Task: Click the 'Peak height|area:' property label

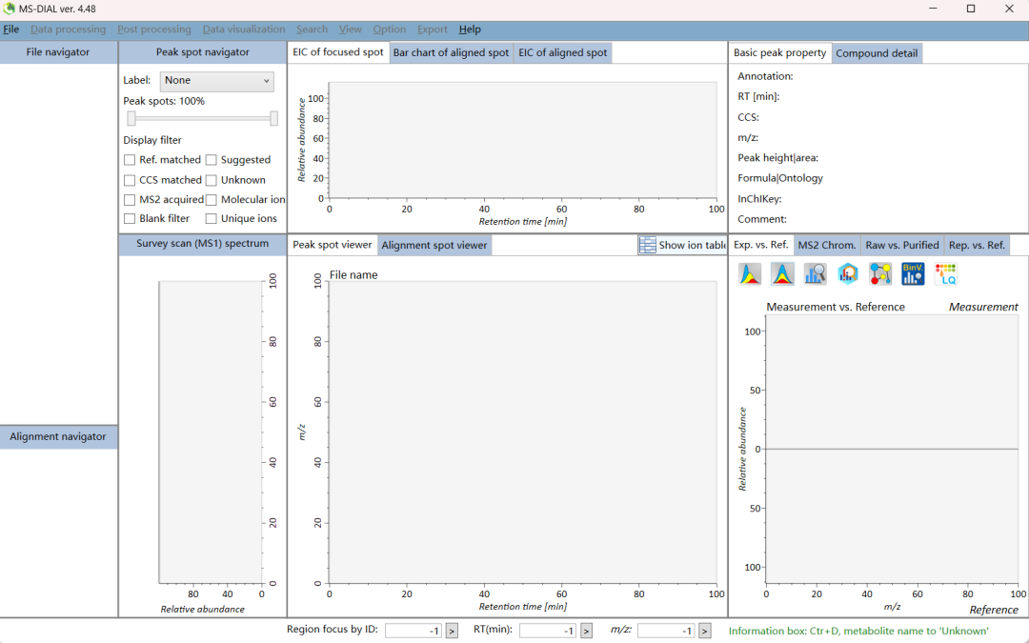Action: 777,158
